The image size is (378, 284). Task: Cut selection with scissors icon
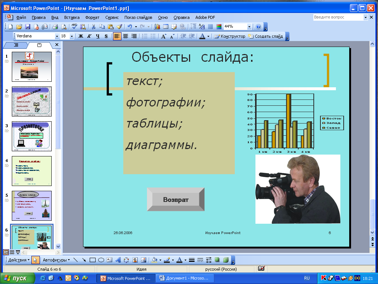point(93,27)
